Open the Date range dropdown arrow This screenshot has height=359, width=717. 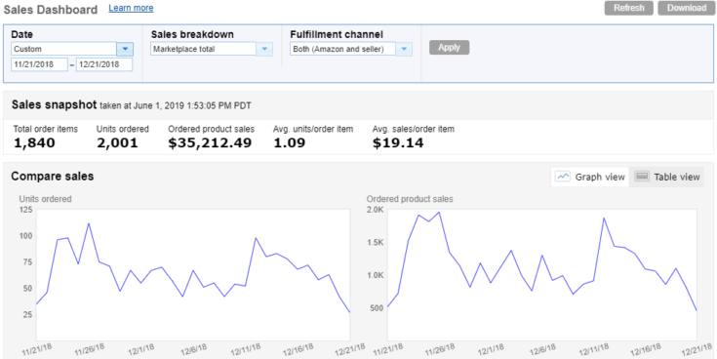(125, 49)
